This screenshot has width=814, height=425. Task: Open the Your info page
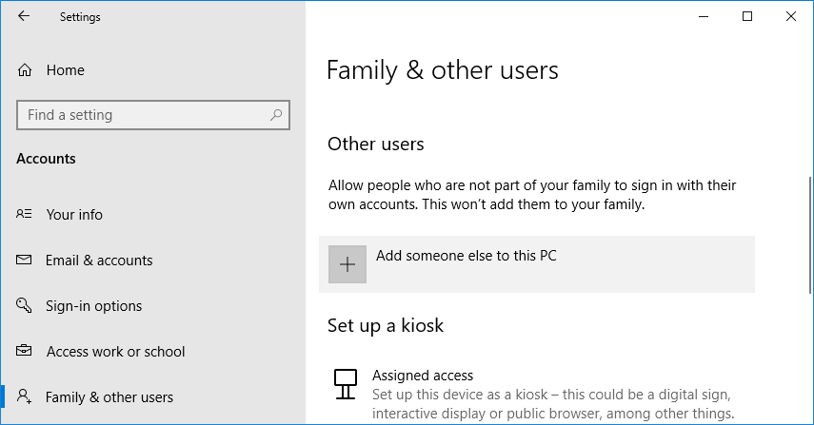74,215
